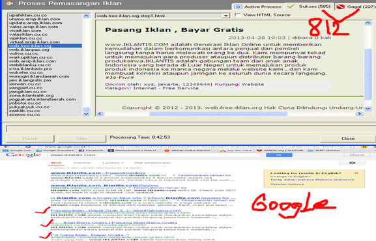Click the site list scrollbar thumb
376x241 pixels.
click(x=86, y=109)
